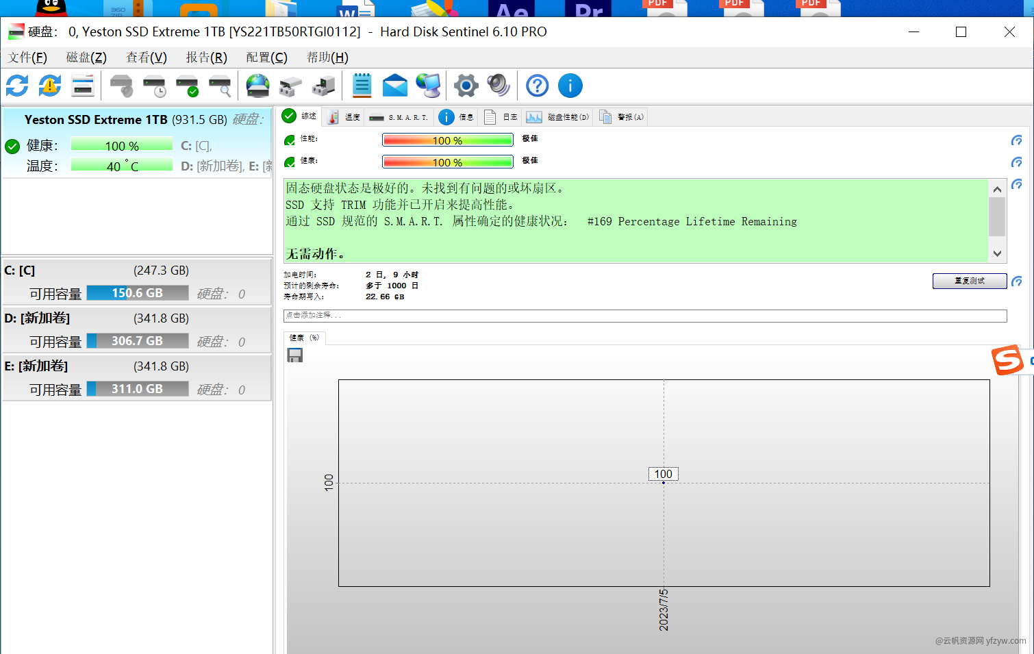Click the 性能 100% gradient bar
Screen dimensions: 1034x654
[447, 140]
